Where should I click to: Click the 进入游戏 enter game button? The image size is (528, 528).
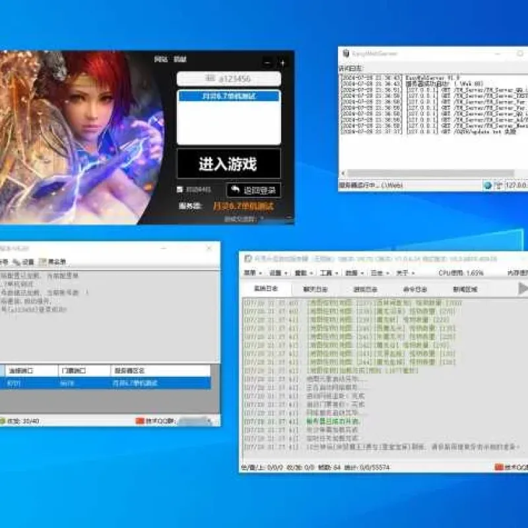click(x=228, y=164)
